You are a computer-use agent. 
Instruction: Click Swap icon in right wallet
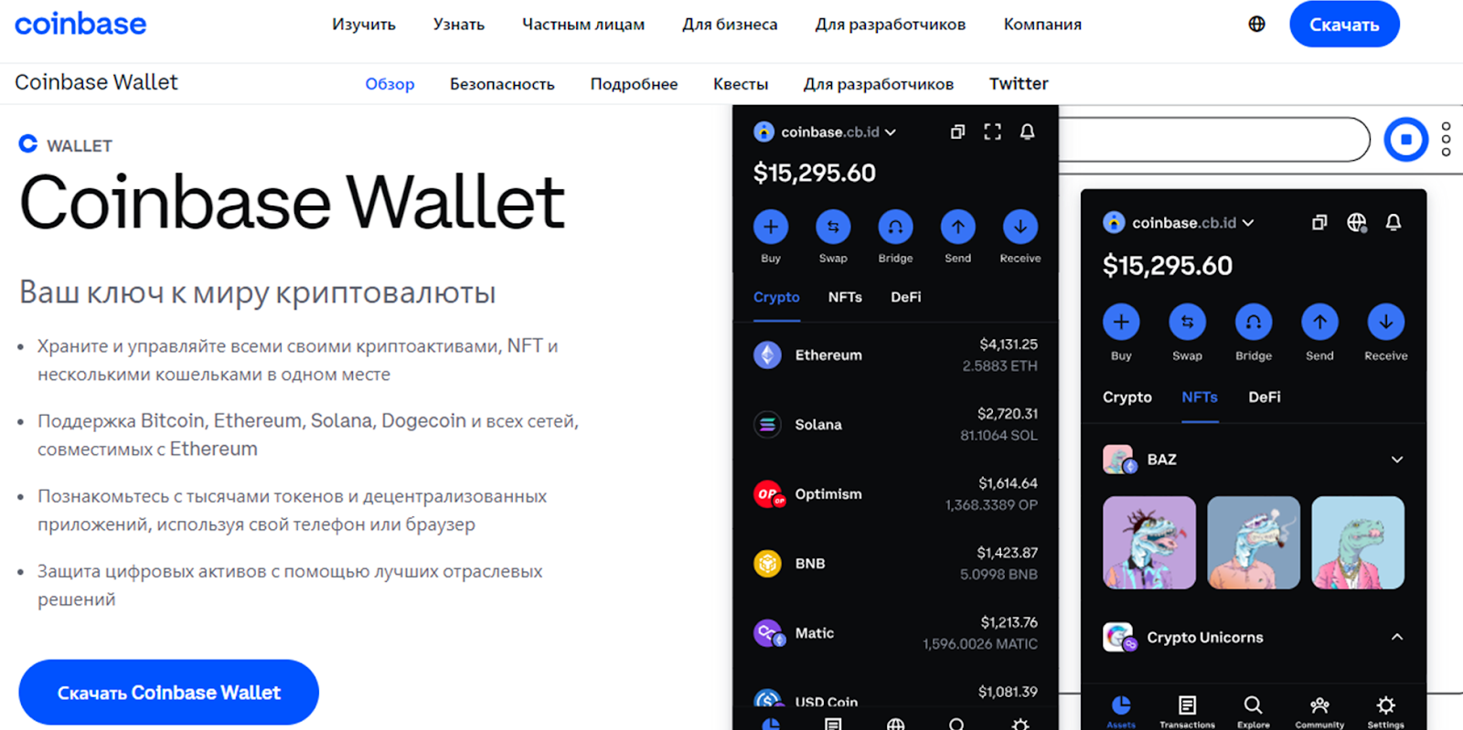click(x=1187, y=322)
